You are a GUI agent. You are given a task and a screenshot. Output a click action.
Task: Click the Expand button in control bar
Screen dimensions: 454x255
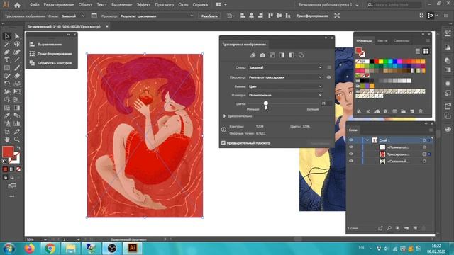(209, 16)
